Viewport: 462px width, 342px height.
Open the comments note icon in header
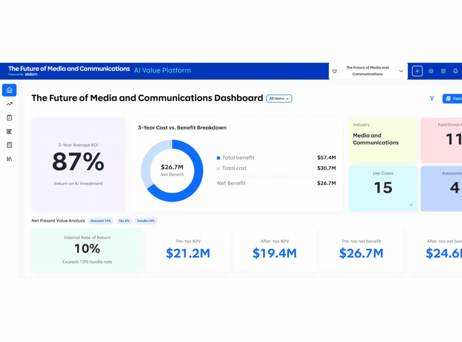coord(431,71)
